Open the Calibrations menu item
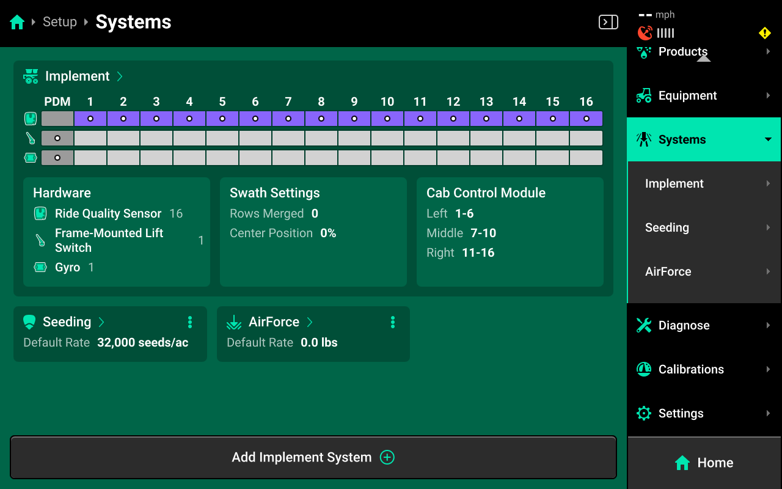 [x=704, y=369]
